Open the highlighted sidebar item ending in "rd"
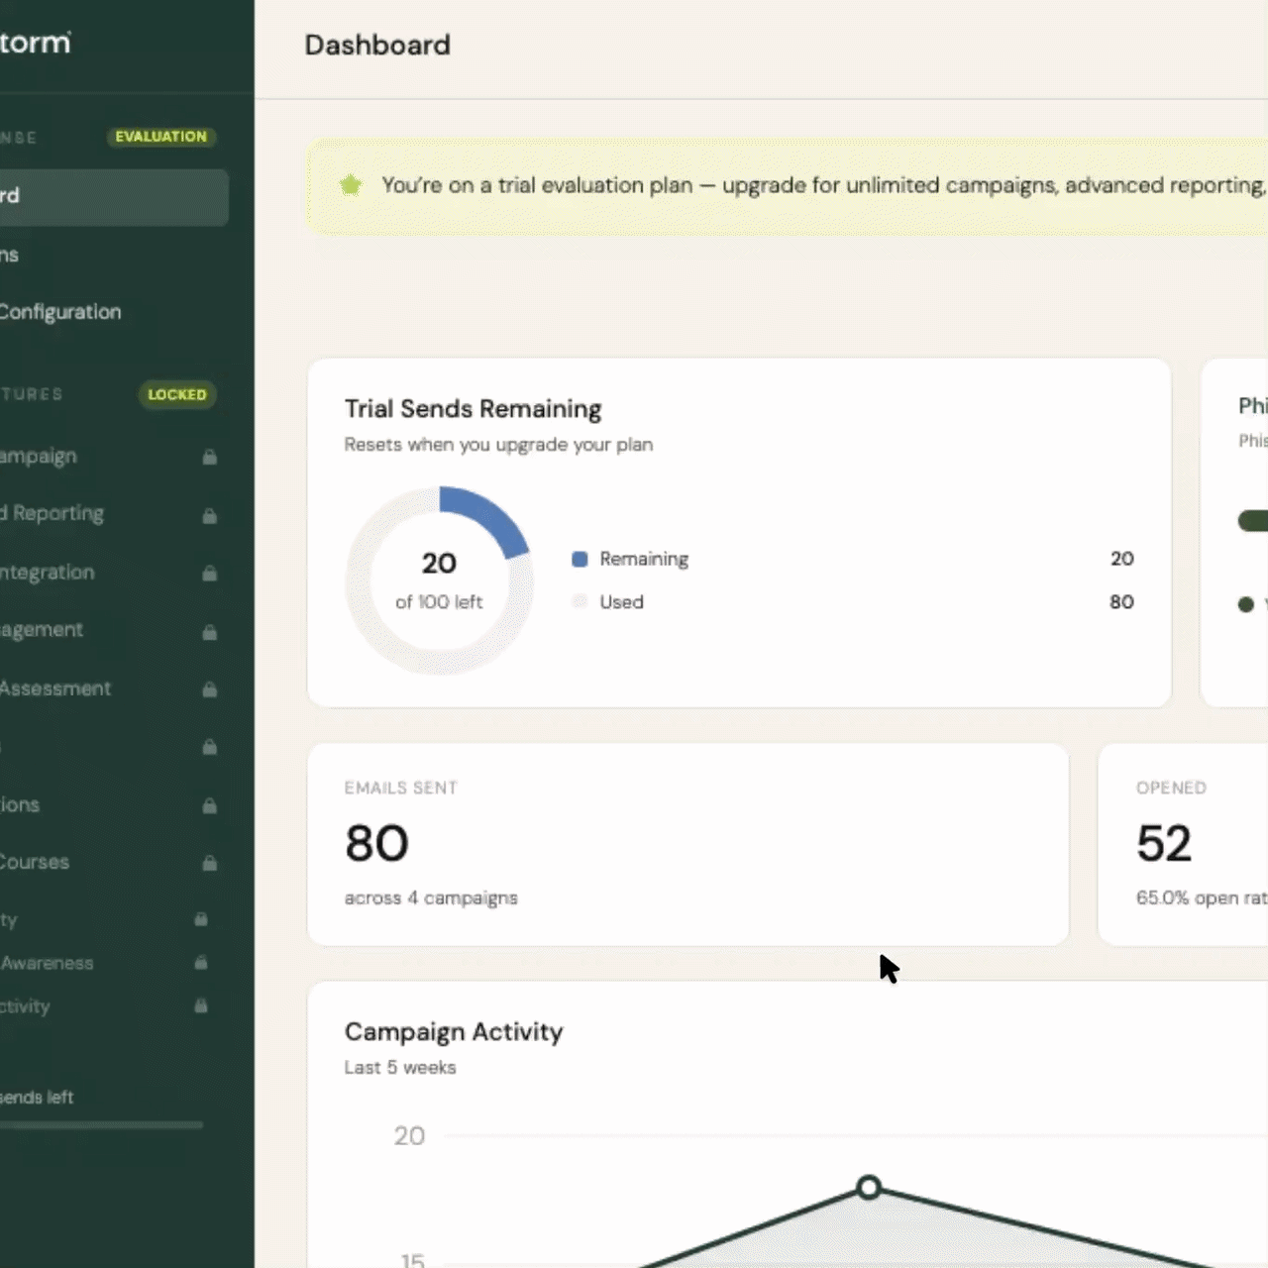 point(112,196)
